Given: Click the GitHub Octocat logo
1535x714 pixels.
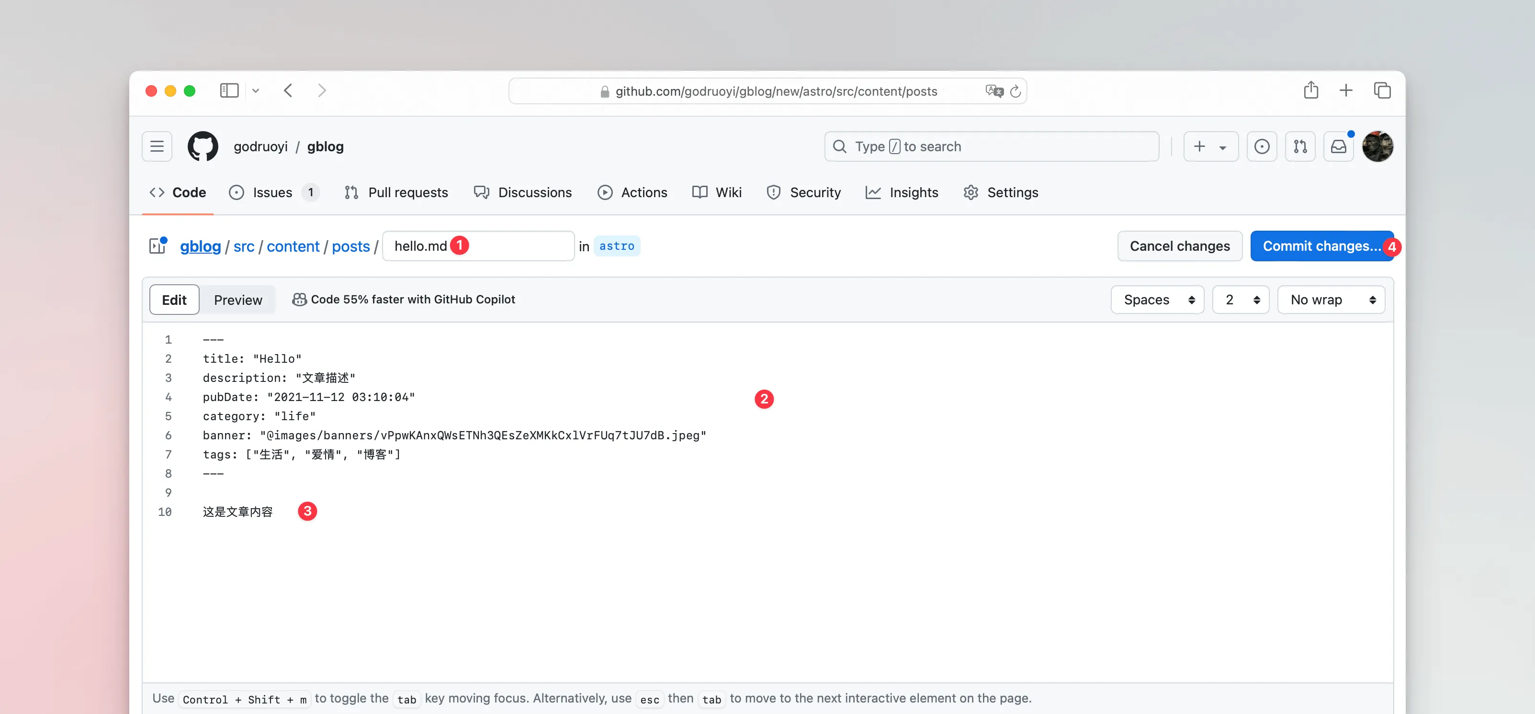Looking at the screenshot, I should [203, 146].
